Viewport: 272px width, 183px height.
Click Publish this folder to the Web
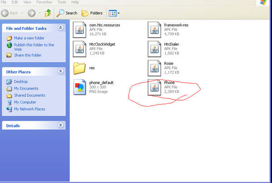pyautogui.click(x=34, y=47)
